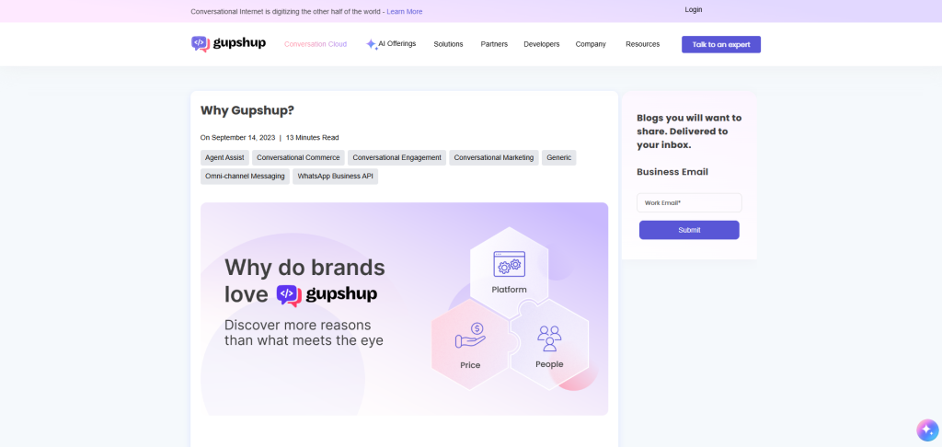The width and height of the screenshot is (942, 447).
Task: Expand the Partners navigation menu
Action: 494,44
